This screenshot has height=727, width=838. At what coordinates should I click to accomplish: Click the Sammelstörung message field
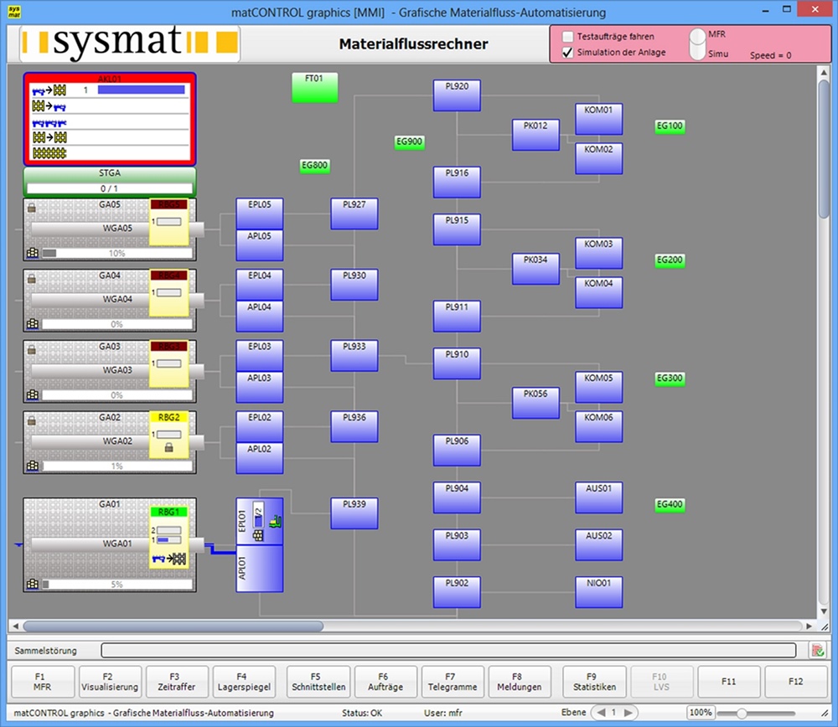(448, 650)
